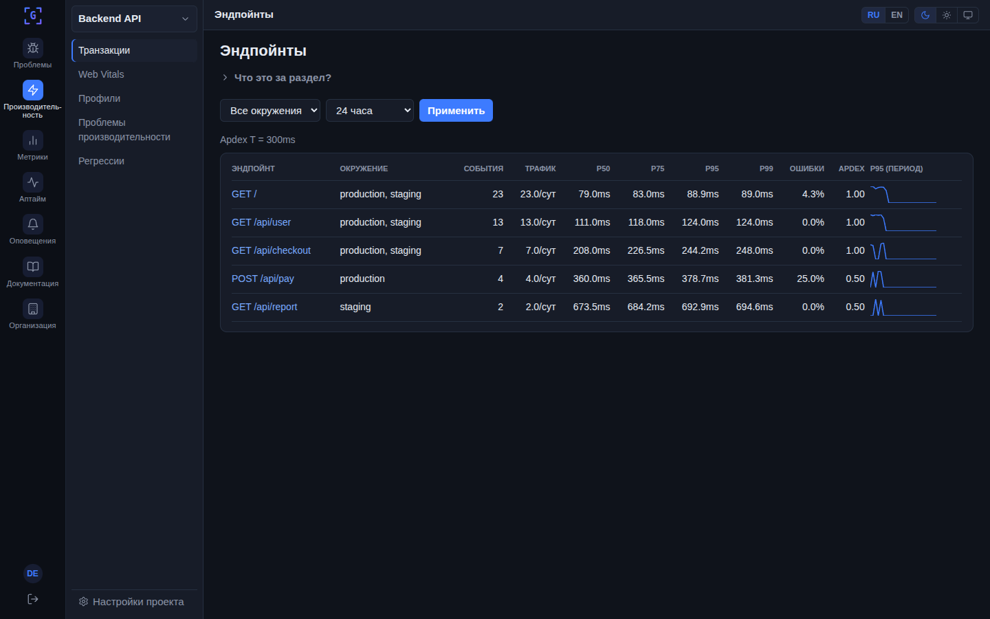Click the app logo icon

click(32, 15)
